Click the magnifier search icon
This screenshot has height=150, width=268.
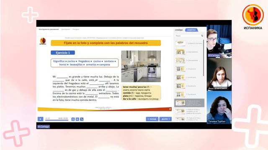tap(202, 36)
